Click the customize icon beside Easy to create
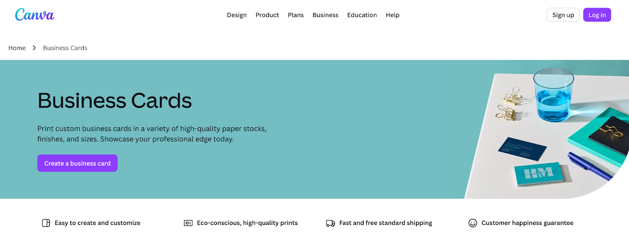This screenshot has height=239, width=629. 46,223
